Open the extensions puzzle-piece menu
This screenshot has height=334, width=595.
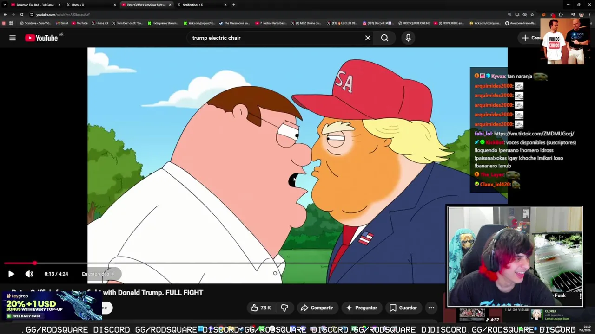click(x=561, y=14)
